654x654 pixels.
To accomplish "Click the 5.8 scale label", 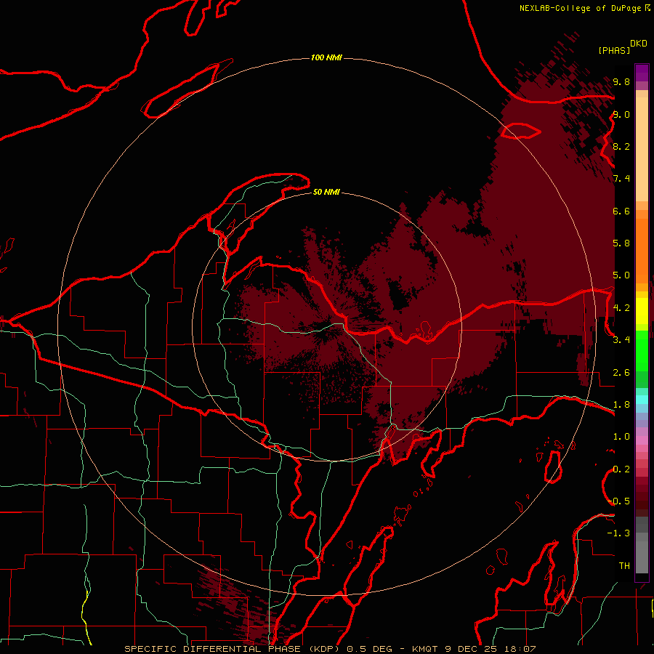I will click(621, 243).
